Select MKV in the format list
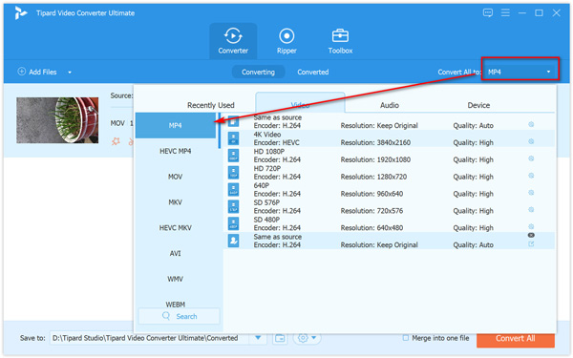 coord(176,202)
